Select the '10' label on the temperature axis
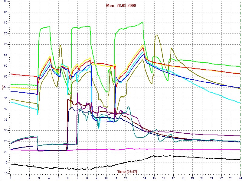 (x=5, y=174)
